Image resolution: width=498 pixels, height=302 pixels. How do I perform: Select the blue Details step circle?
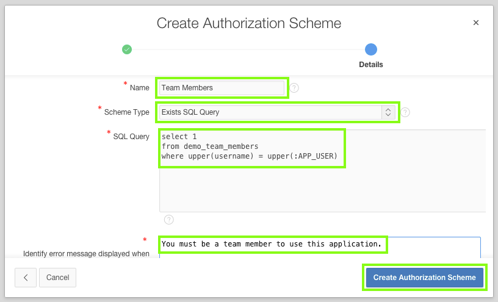371,49
